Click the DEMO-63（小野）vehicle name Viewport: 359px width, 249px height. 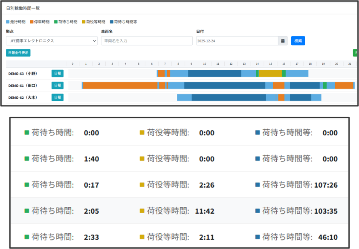[23, 74]
